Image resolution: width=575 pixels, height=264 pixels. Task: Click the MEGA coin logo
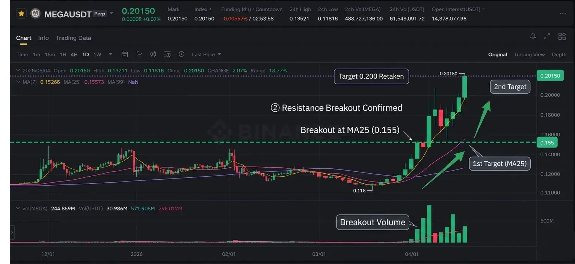pos(35,14)
